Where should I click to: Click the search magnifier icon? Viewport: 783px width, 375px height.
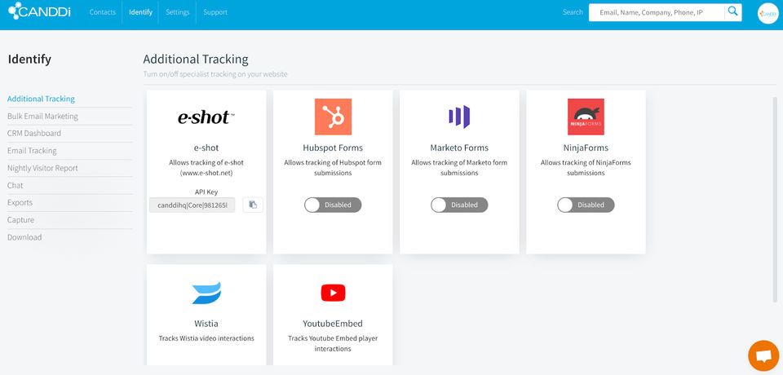click(x=732, y=12)
